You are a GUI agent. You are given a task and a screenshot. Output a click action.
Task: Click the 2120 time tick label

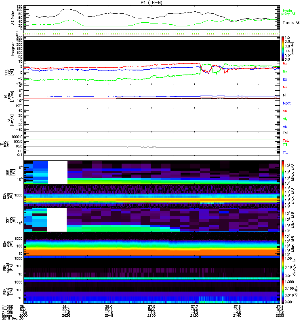point(194,315)
